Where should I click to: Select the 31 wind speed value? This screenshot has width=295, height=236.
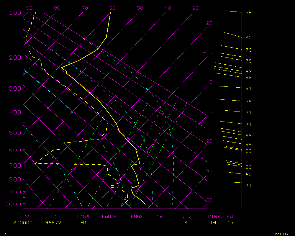[x=248, y=186]
